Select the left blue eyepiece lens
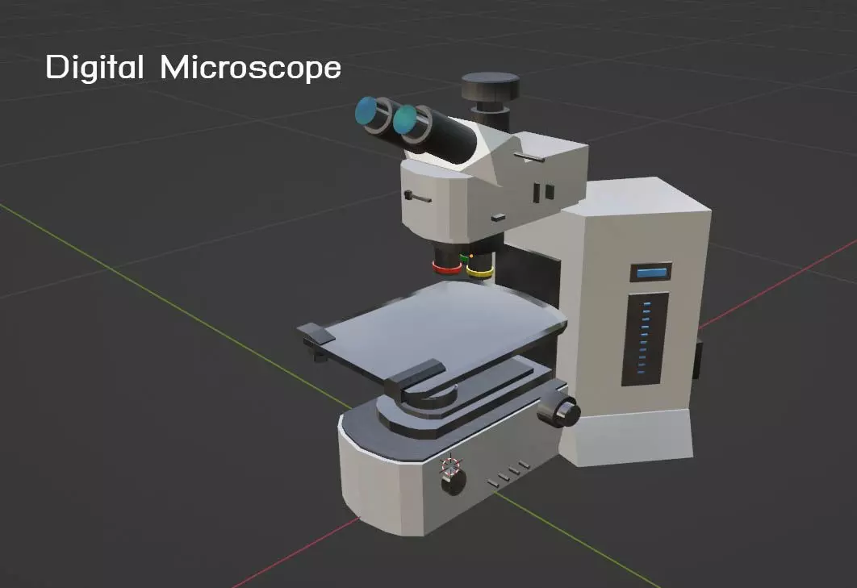The height and width of the screenshot is (588, 857). point(366,113)
